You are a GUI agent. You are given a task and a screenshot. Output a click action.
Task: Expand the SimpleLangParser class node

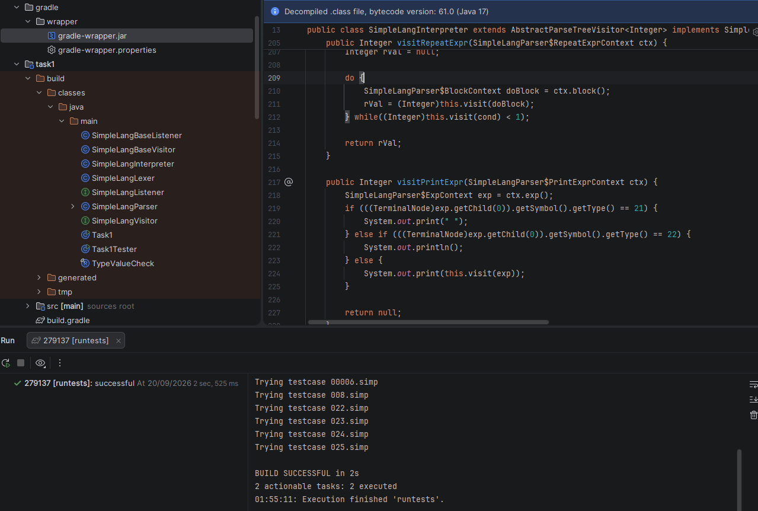pos(73,206)
